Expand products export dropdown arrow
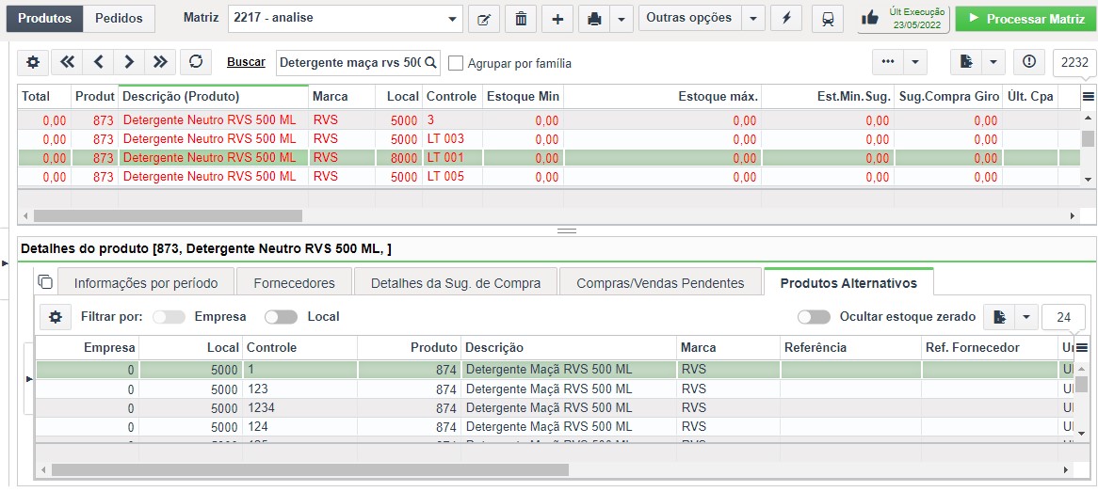 tap(994, 62)
